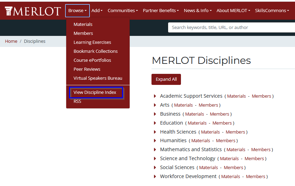Select Bookmark Collections in Browse menu
This screenshot has height=186, width=295.
click(x=96, y=51)
